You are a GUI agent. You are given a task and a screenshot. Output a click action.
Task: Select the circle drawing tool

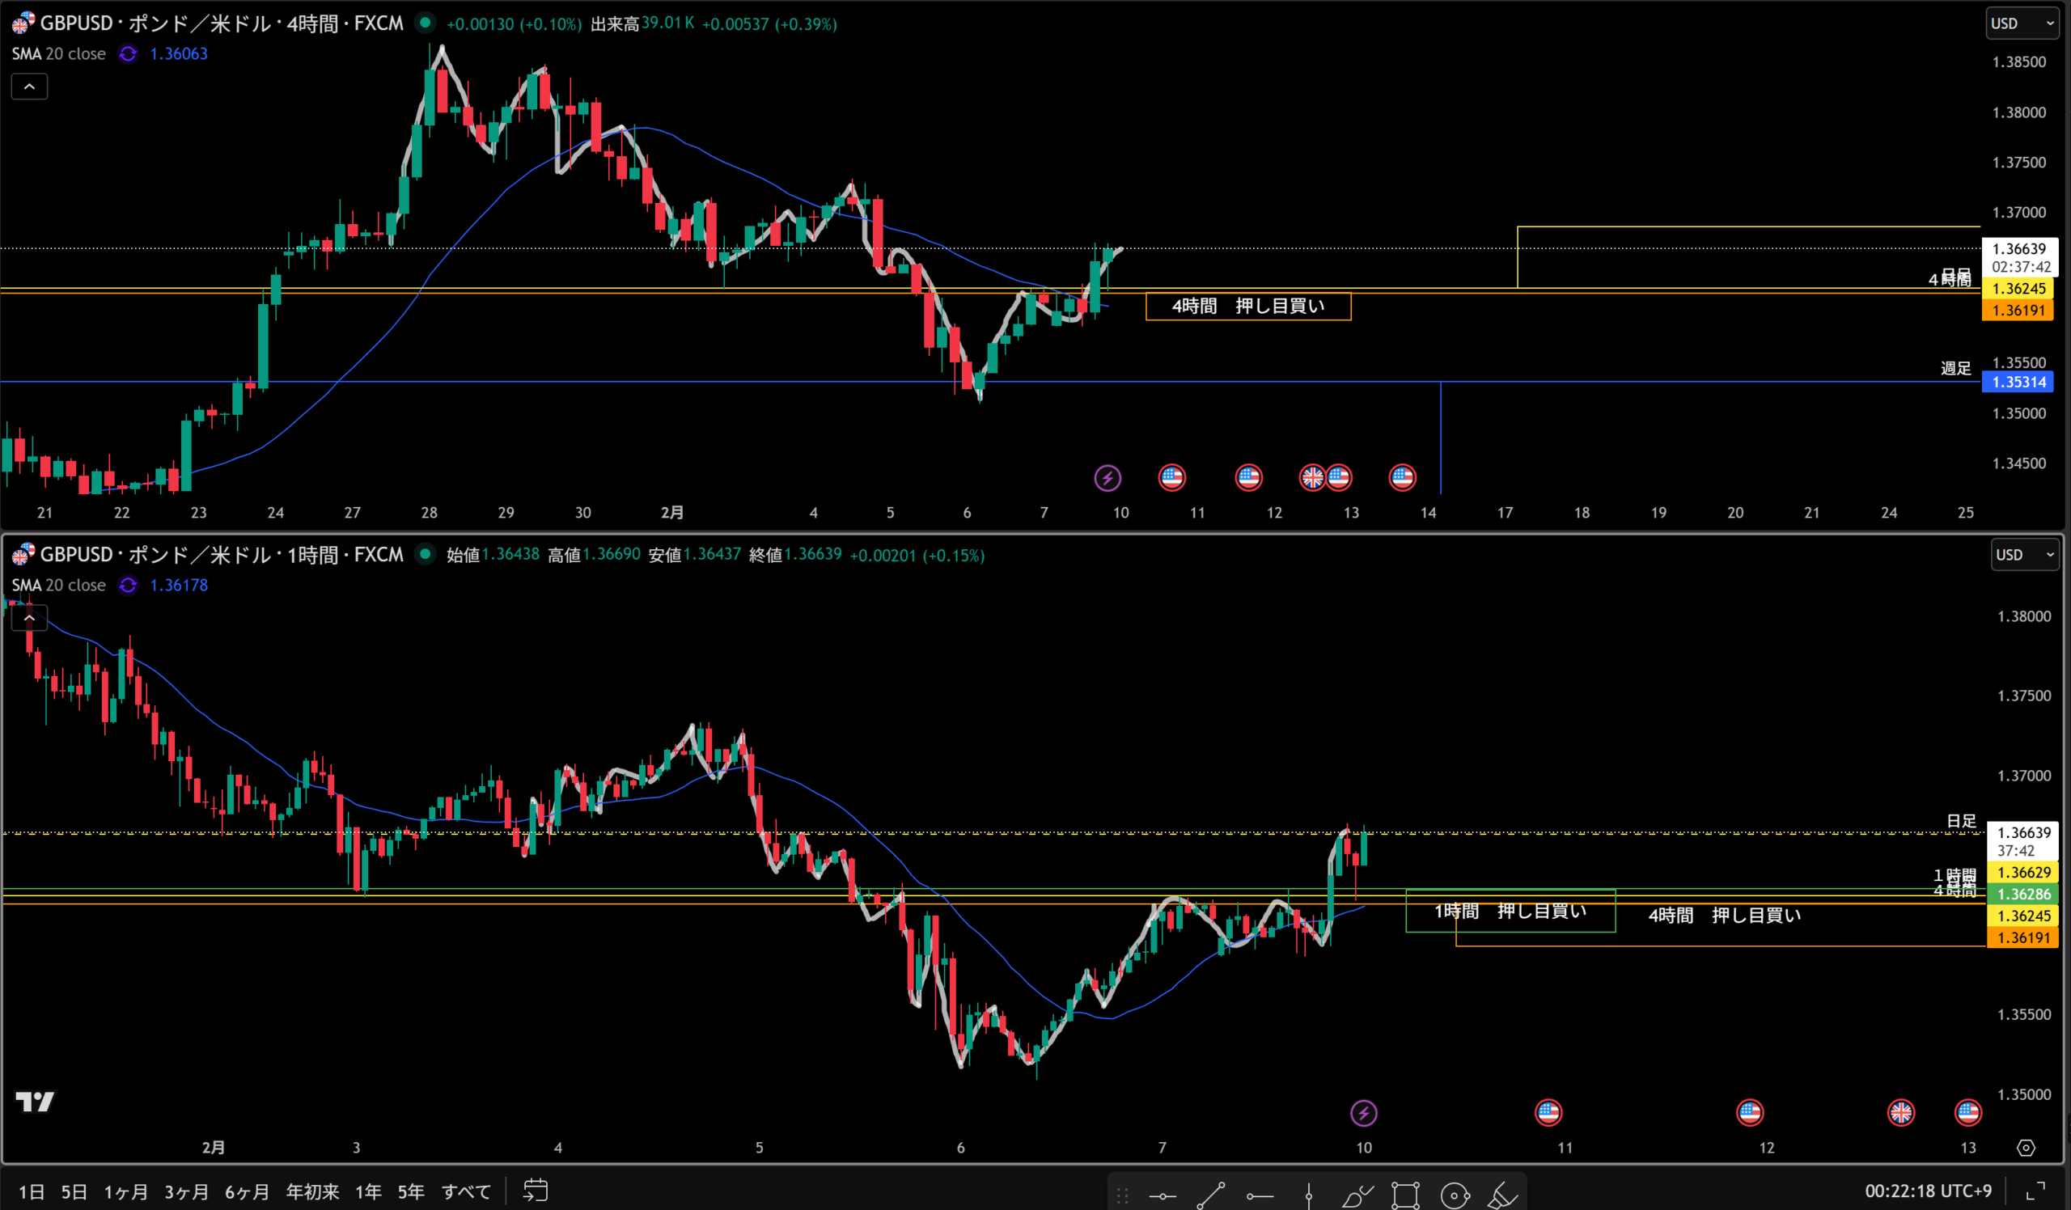(1454, 1195)
